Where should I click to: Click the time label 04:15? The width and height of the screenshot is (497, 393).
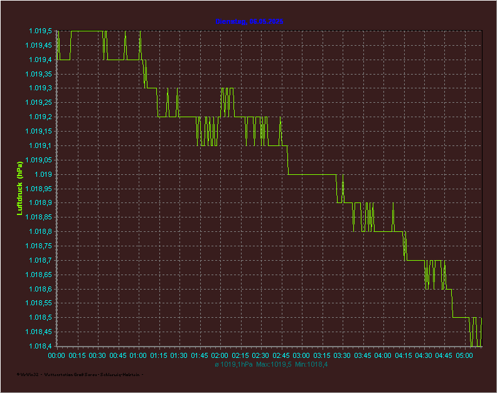click(403, 355)
